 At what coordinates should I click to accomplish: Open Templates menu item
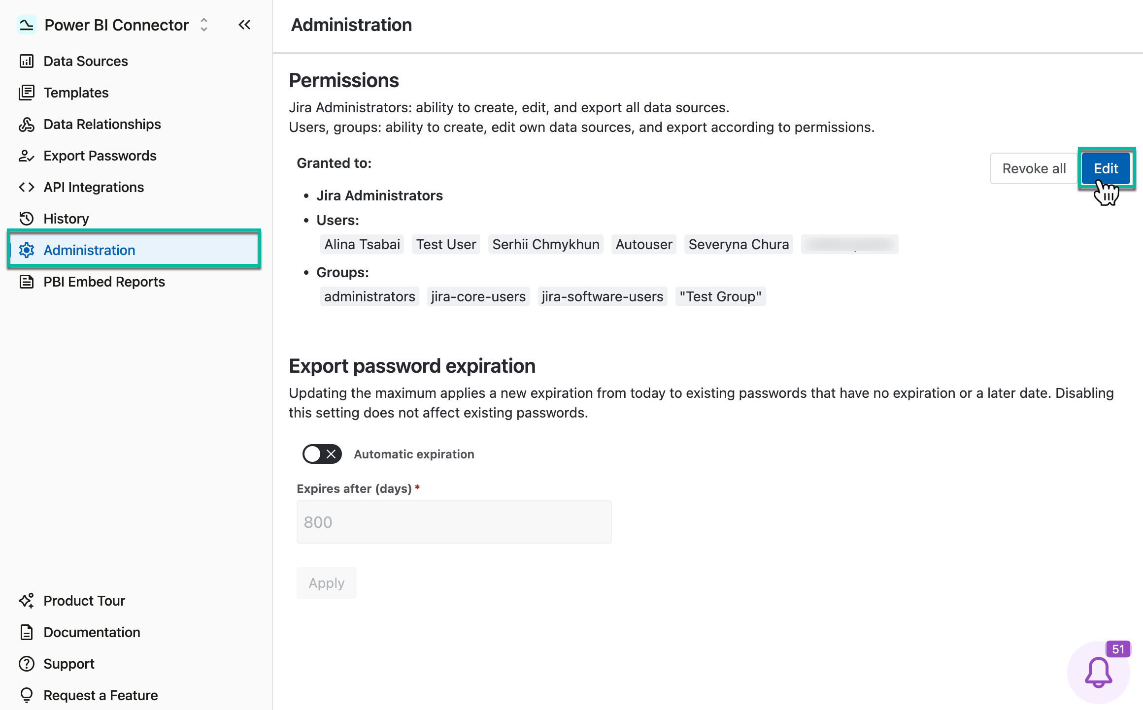(x=76, y=93)
